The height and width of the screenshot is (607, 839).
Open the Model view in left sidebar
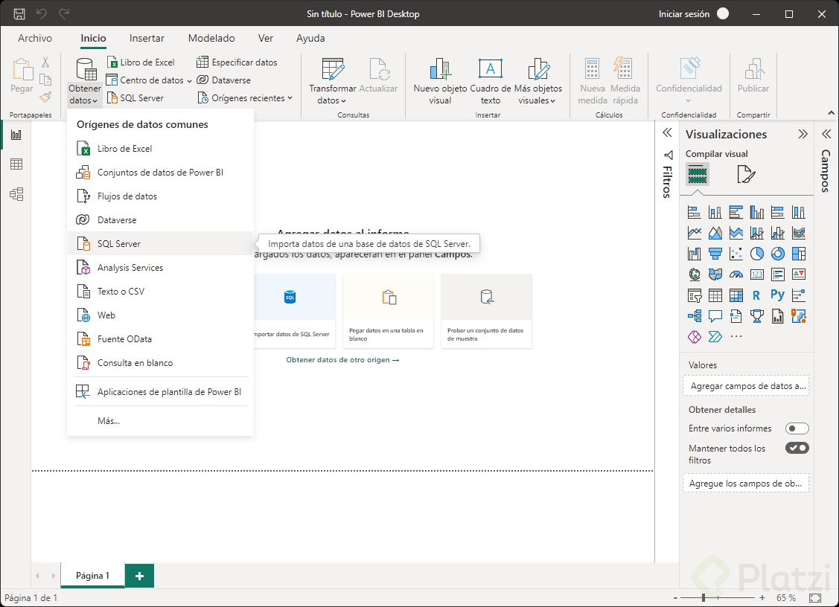click(16, 193)
